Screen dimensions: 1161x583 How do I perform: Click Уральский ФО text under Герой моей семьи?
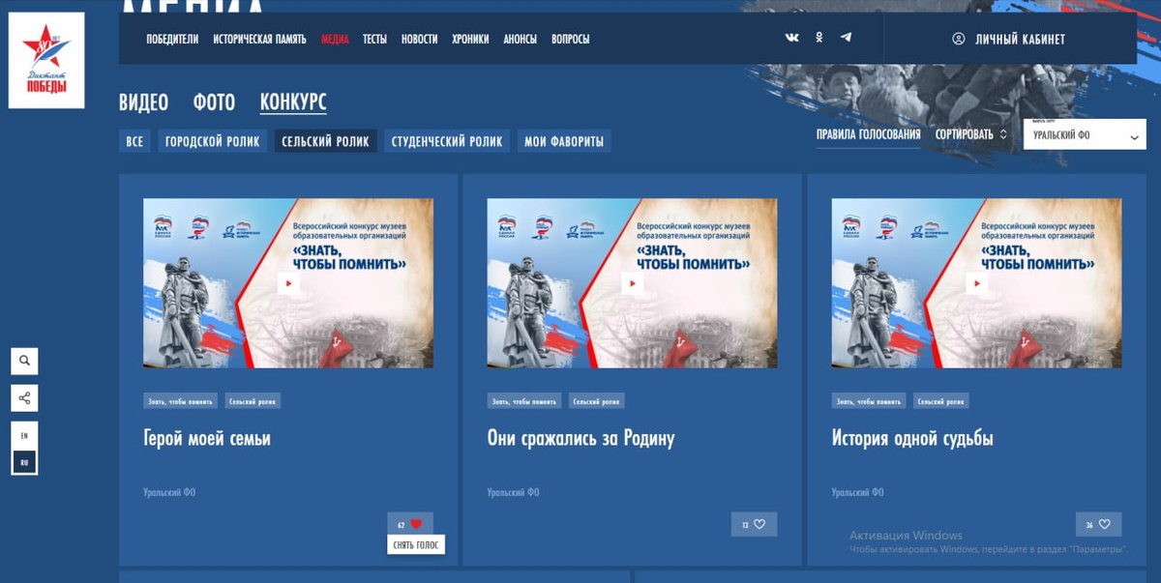pos(169,492)
